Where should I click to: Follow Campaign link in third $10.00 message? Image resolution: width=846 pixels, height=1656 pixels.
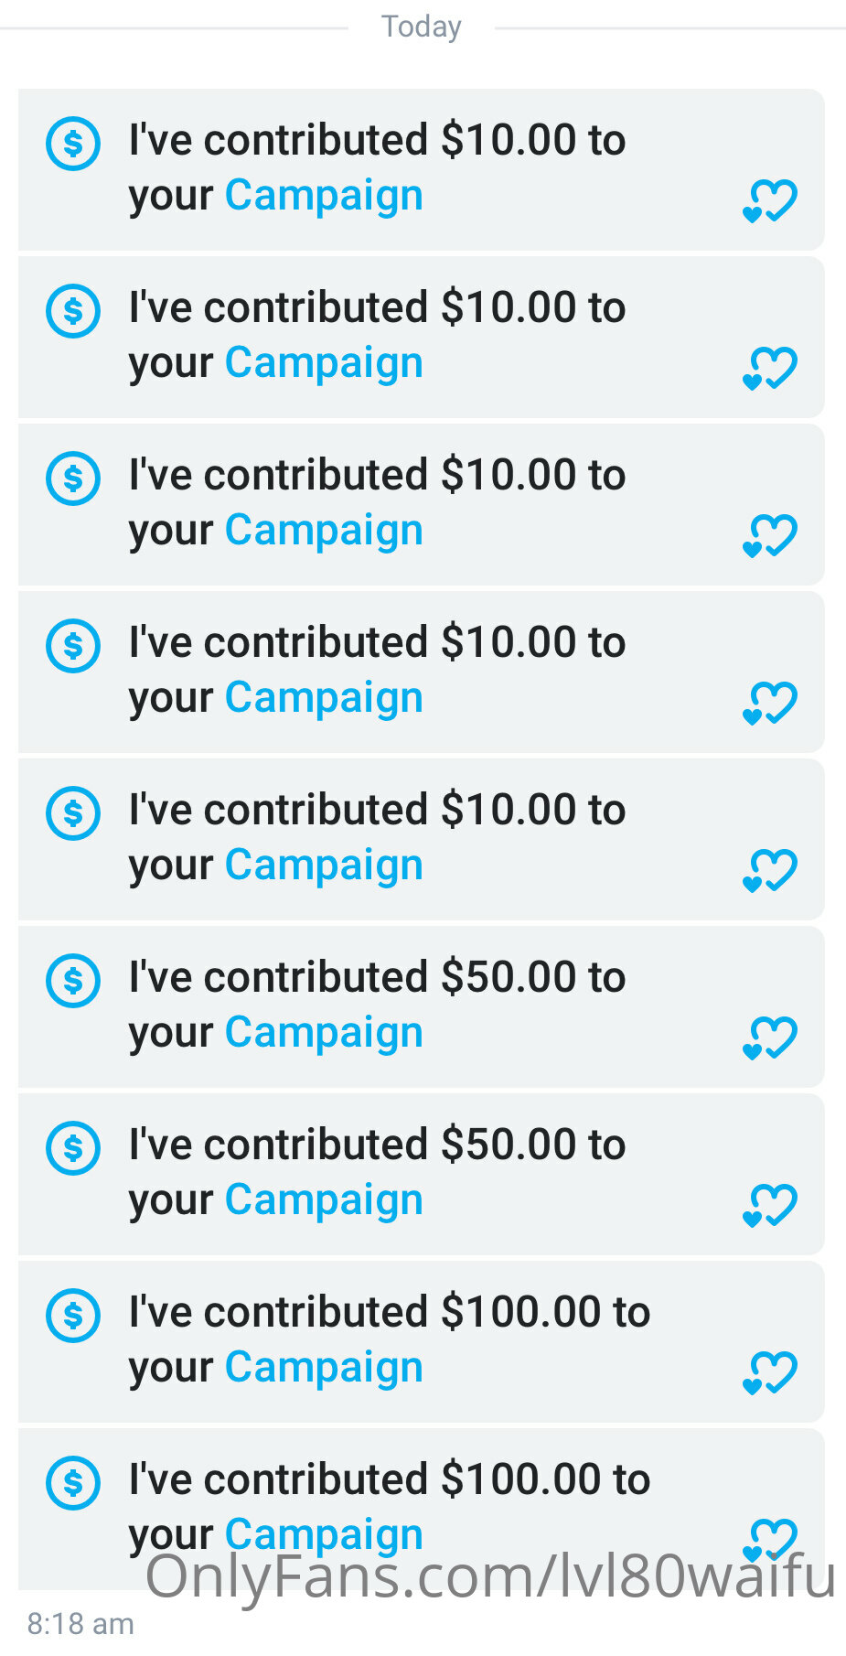[324, 531]
